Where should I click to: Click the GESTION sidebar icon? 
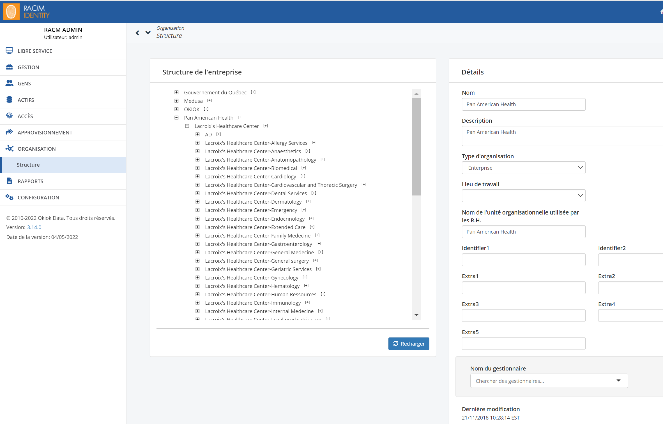point(10,67)
